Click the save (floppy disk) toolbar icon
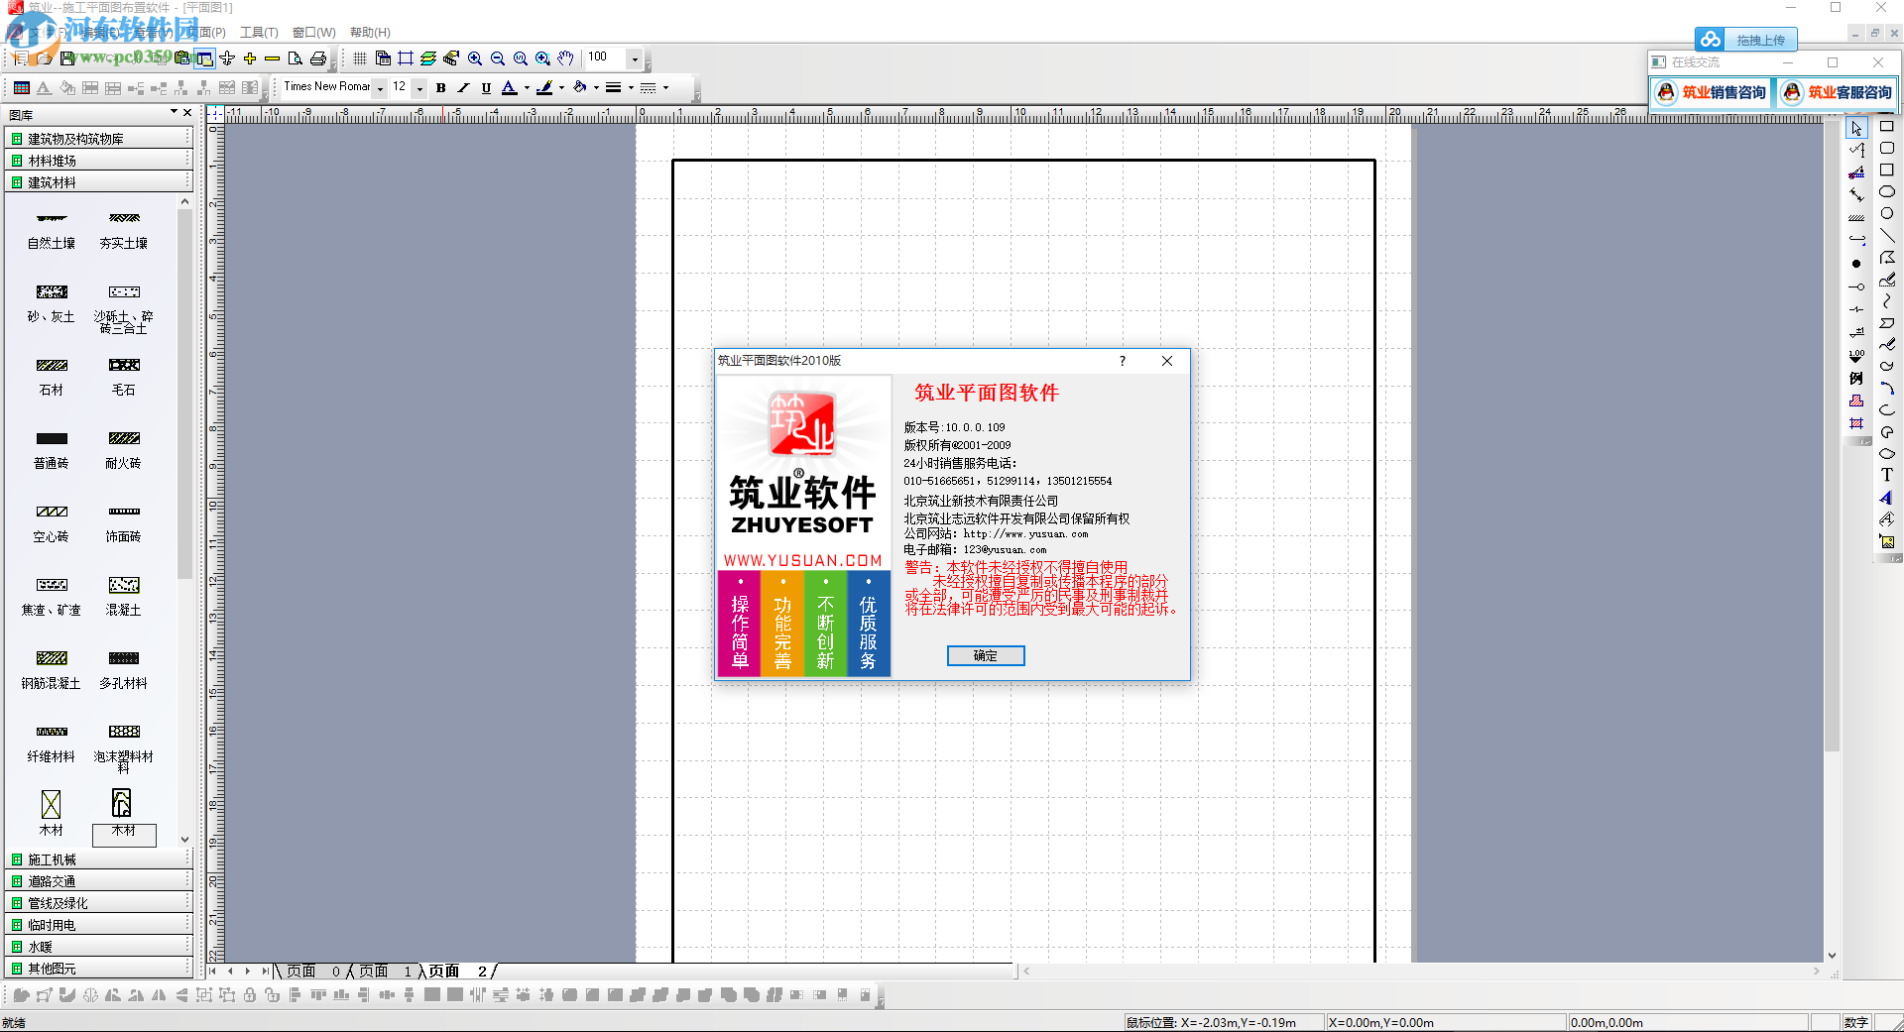This screenshot has width=1904, height=1032. tap(67, 58)
